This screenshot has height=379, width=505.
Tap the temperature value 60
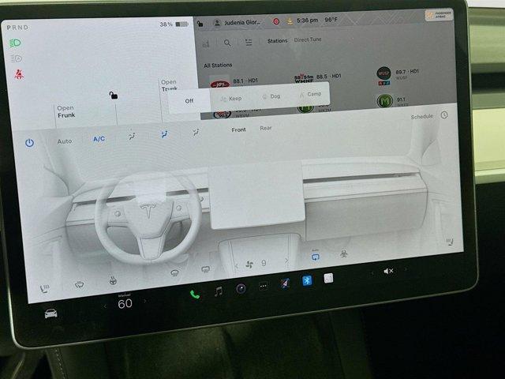(x=125, y=303)
